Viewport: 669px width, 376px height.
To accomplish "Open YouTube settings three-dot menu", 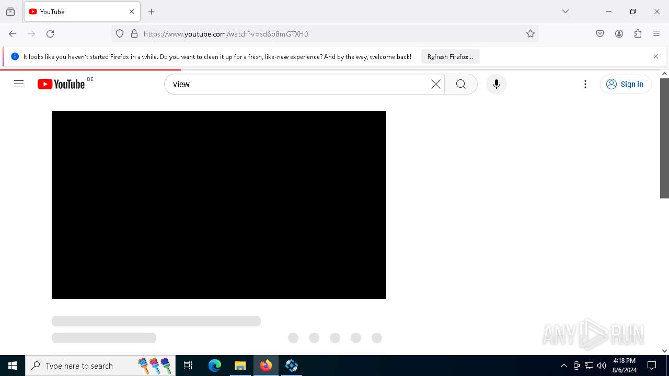I will click(x=585, y=84).
